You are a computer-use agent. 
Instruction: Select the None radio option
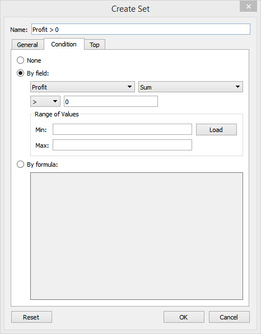21,60
